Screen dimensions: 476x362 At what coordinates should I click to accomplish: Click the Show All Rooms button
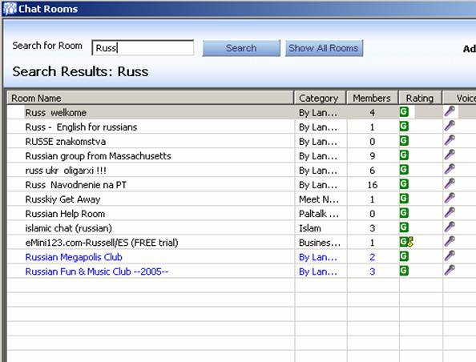pyautogui.click(x=324, y=48)
